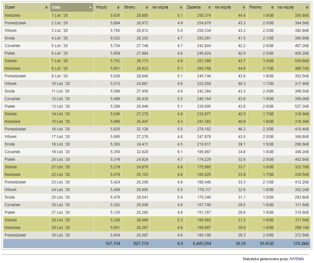Click the average requests per visit 38.55
The height and width of the screenshot is (263, 314).
point(240,244)
